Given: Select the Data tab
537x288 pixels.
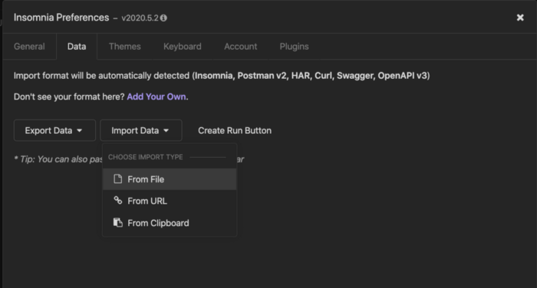Looking at the screenshot, I should click(77, 47).
